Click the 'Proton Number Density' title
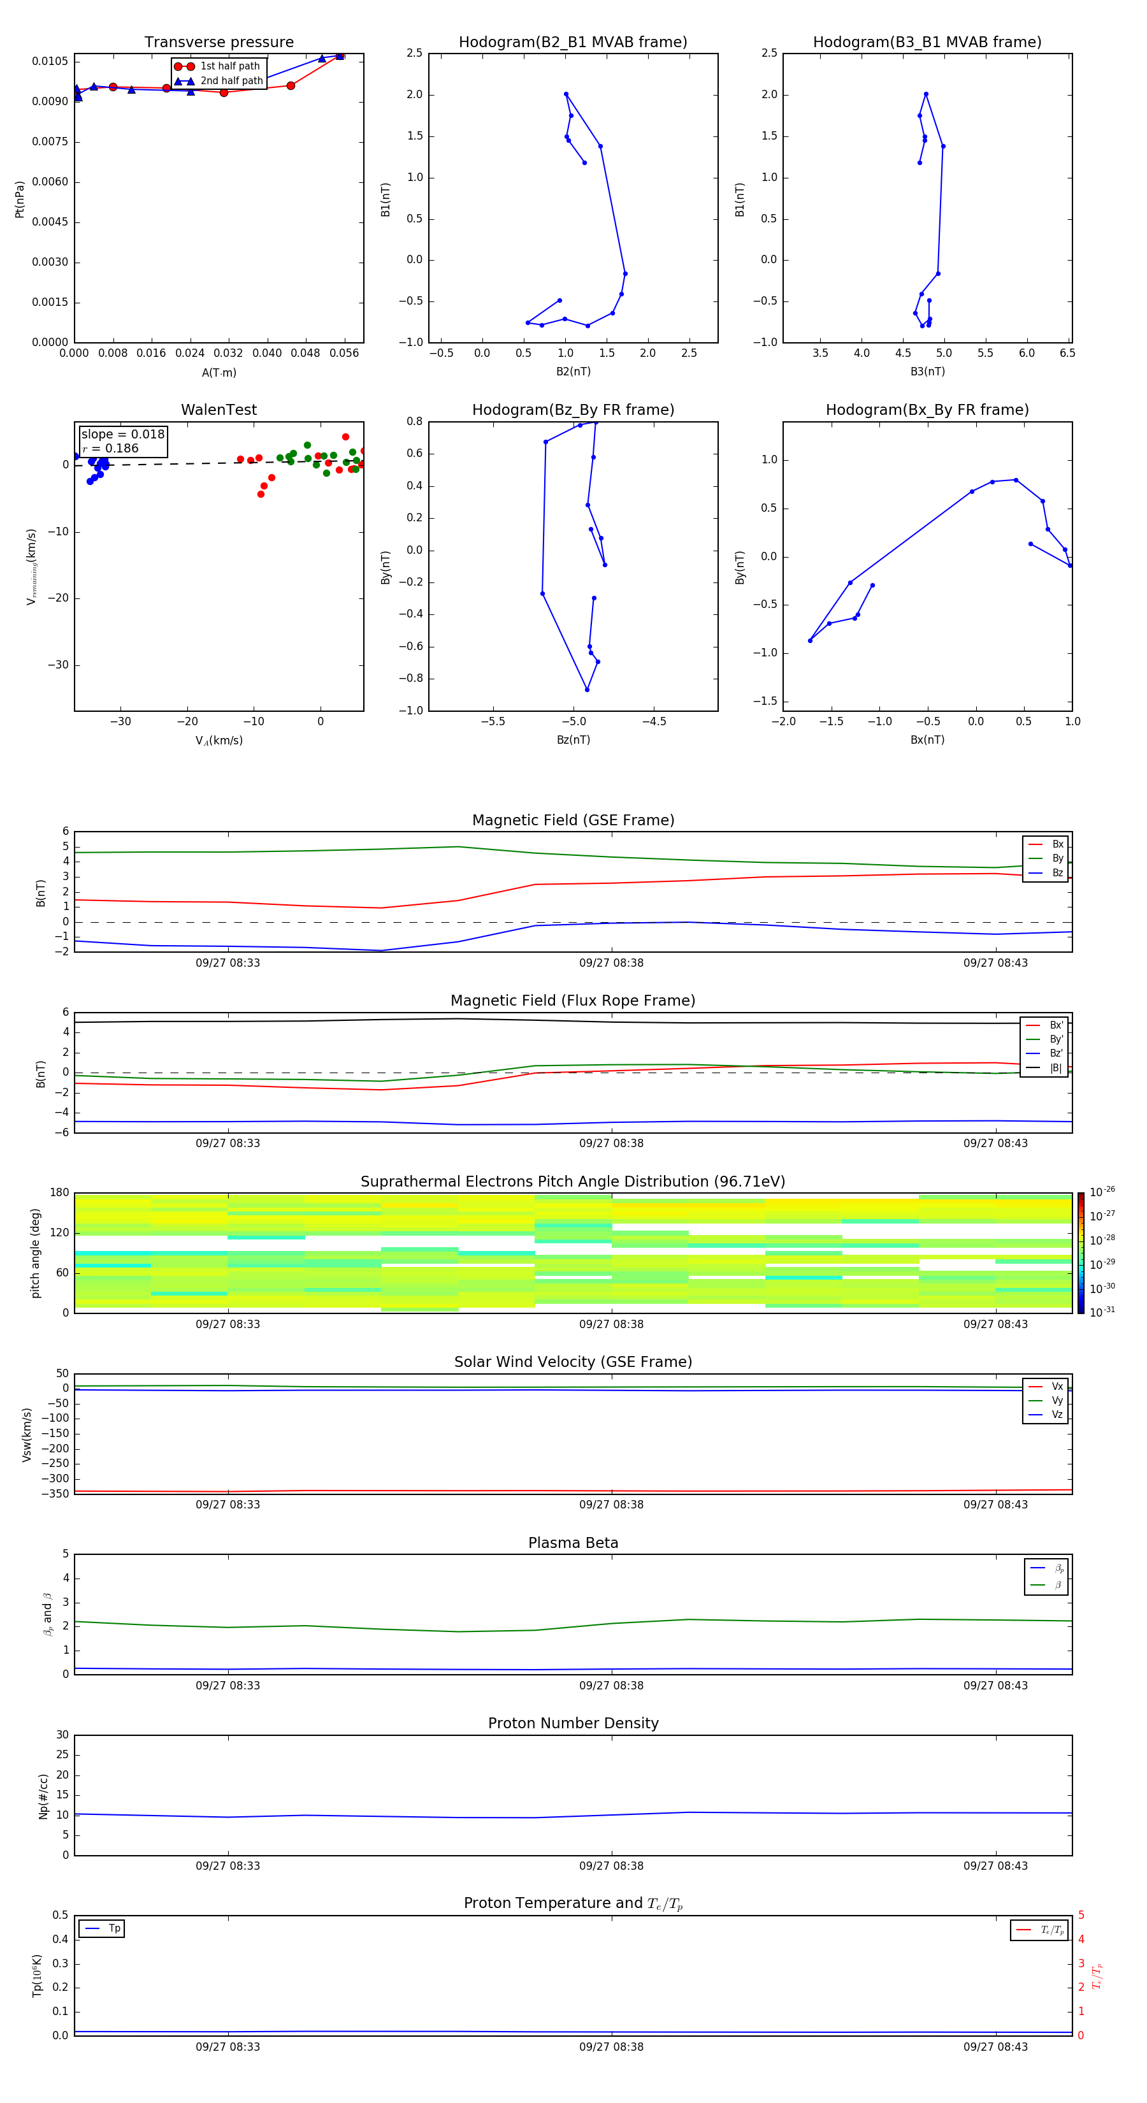This screenshot has height=2103, width=1147. pyautogui.click(x=573, y=1723)
